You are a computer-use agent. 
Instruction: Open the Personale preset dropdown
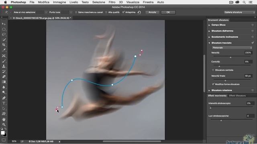coord(232,48)
